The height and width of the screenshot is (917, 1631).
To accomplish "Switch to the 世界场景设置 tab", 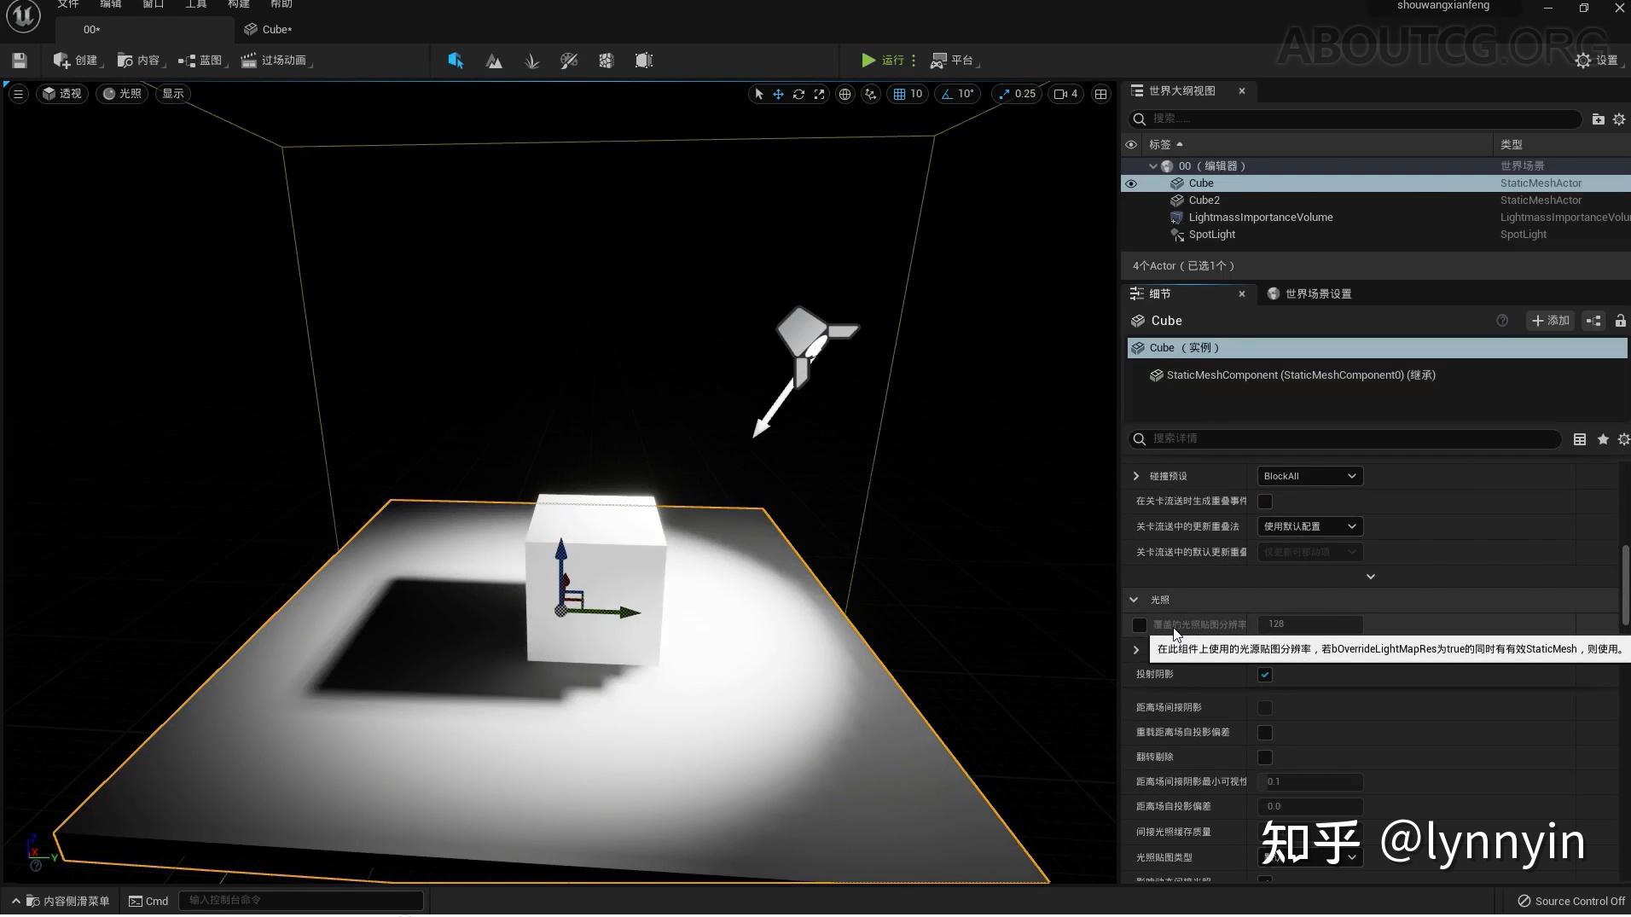I will click(1317, 293).
